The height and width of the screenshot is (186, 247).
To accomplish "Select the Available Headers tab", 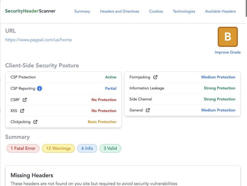I will tap(220, 11).
